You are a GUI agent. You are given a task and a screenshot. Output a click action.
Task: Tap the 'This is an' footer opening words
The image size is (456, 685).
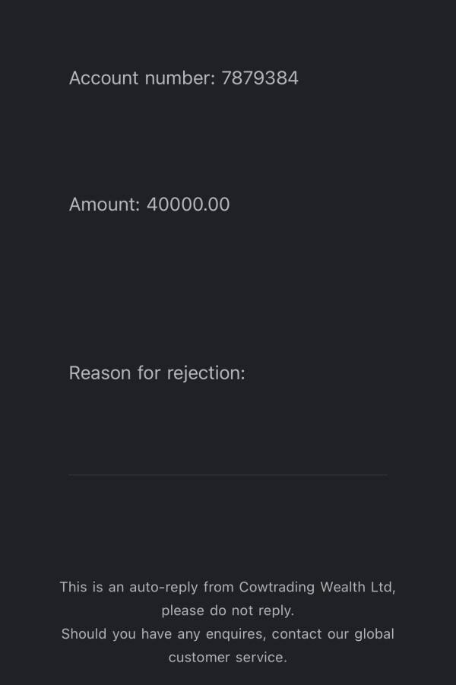coord(92,587)
